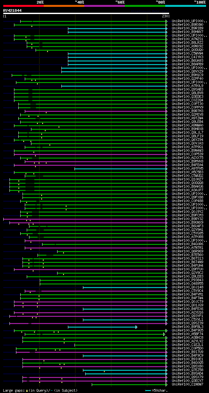This screenshot has width=209, height=393.
Task: Pick the UniRef100_Q9FX88 label
Action: point(188,197)
